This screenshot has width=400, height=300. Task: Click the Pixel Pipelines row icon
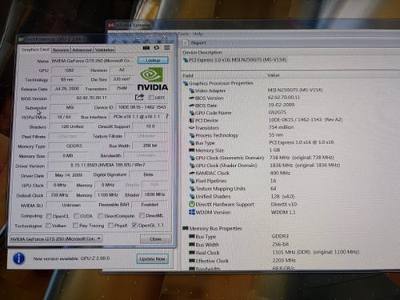click(x=192, y=181)
